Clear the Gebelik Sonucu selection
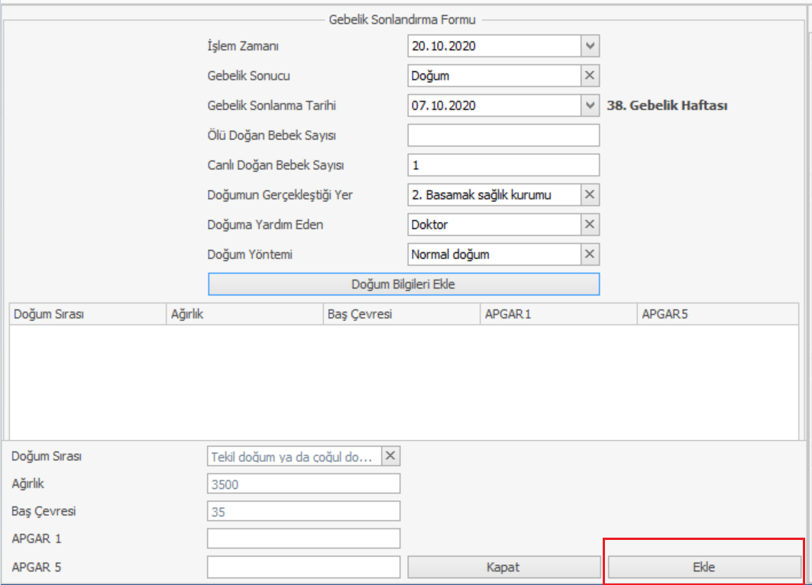812x585 pixels. 590,76
